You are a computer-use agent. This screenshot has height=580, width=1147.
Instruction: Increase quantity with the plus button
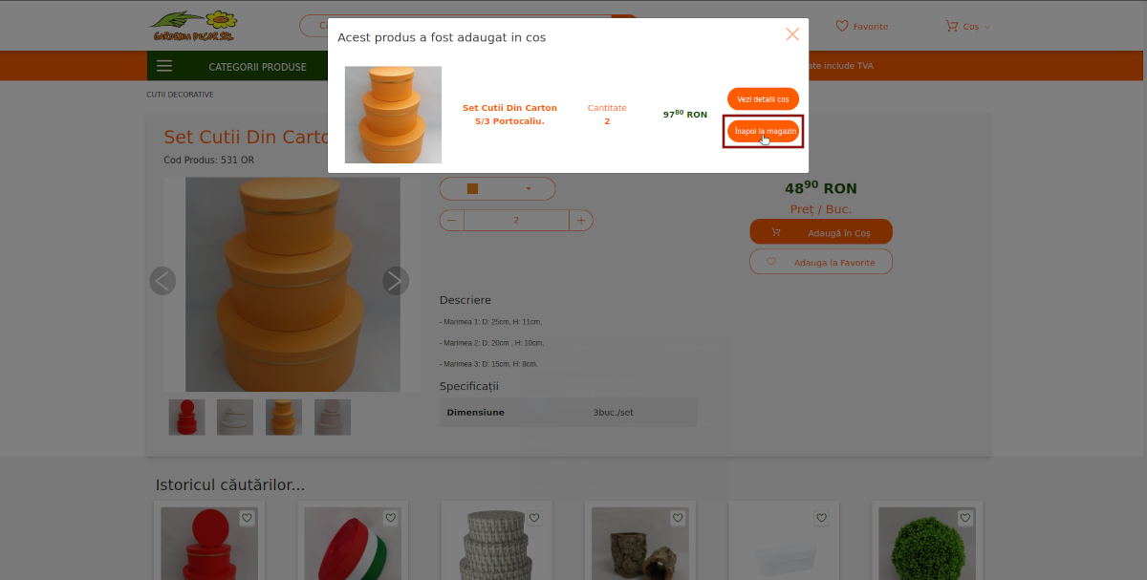click(x=581, y=221)
